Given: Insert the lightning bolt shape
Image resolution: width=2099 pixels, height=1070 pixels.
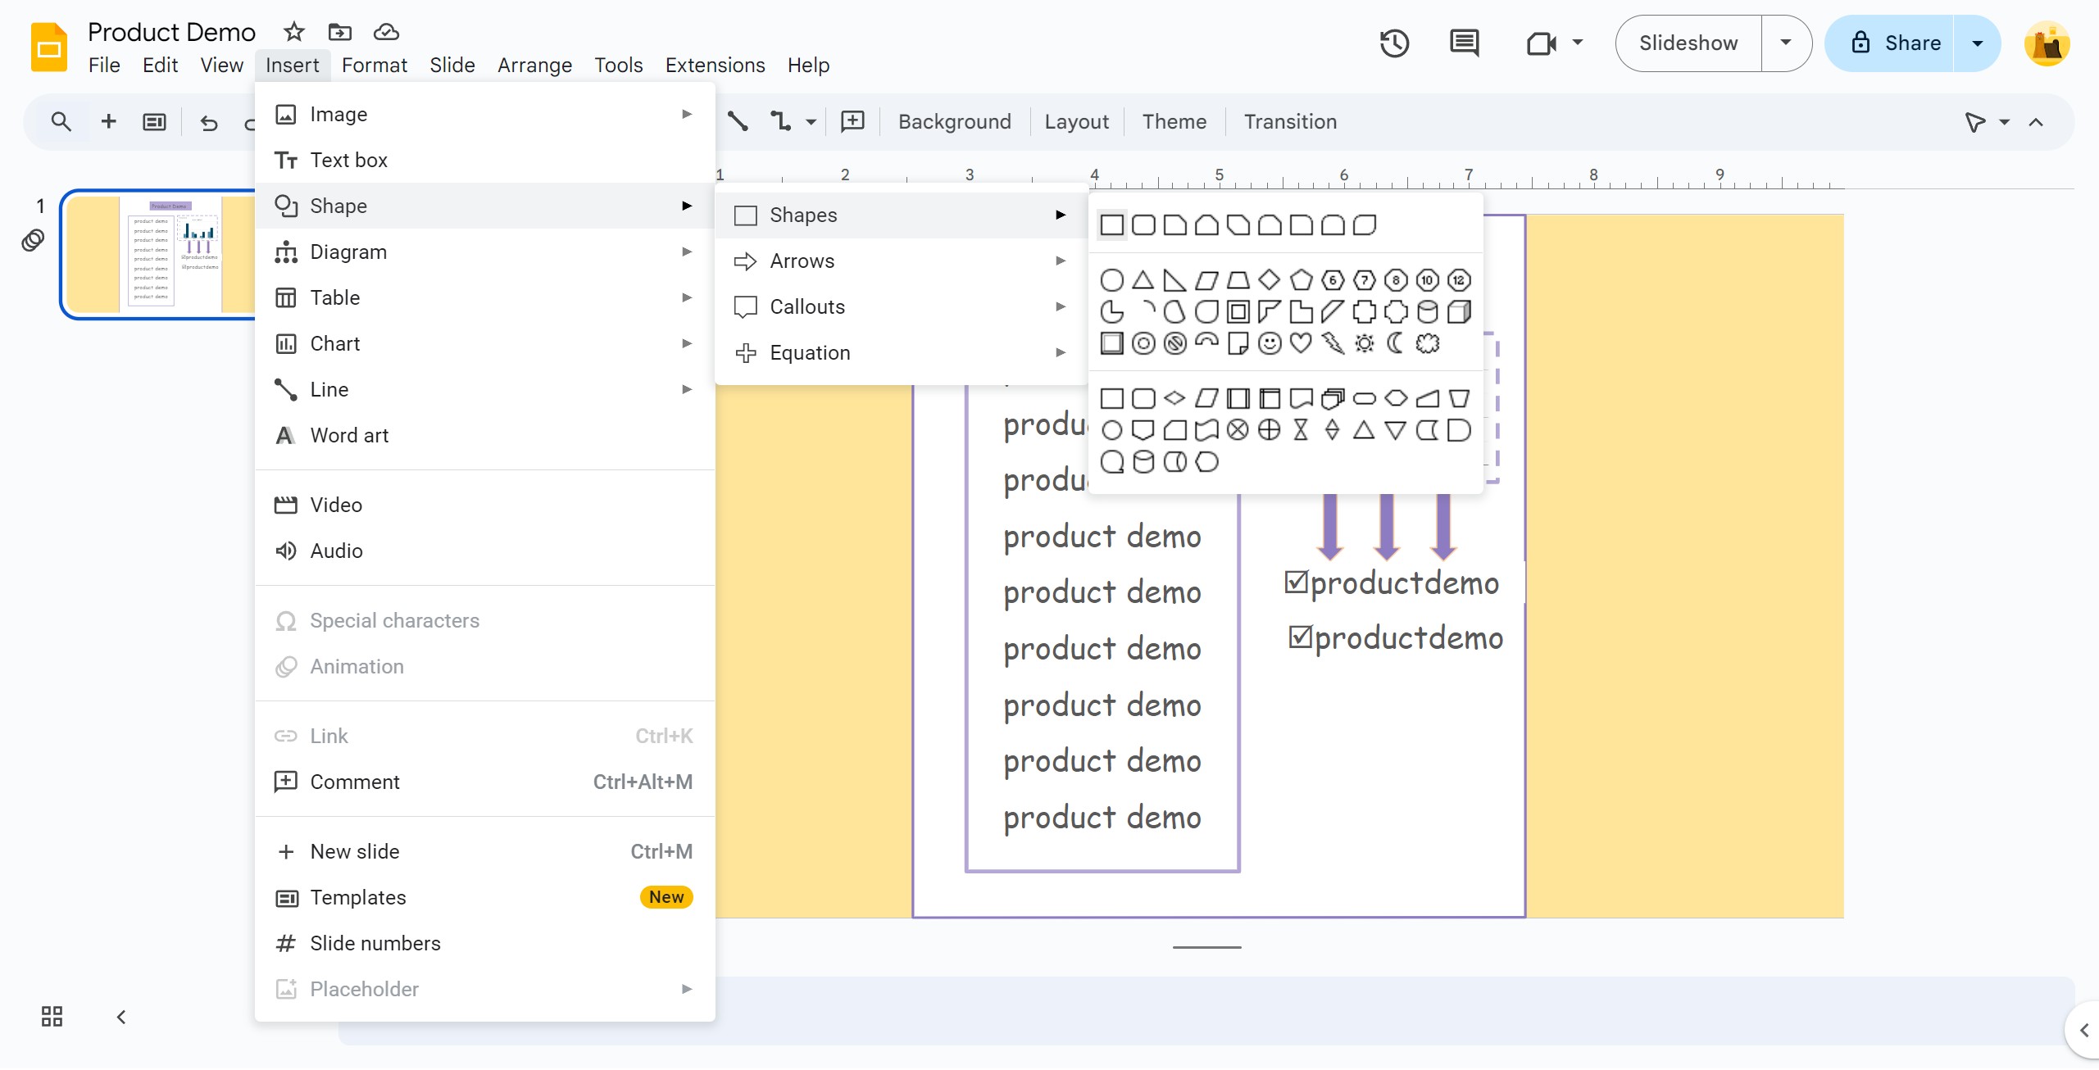Looking at the screenshot, I should [x=1333, y=343].
